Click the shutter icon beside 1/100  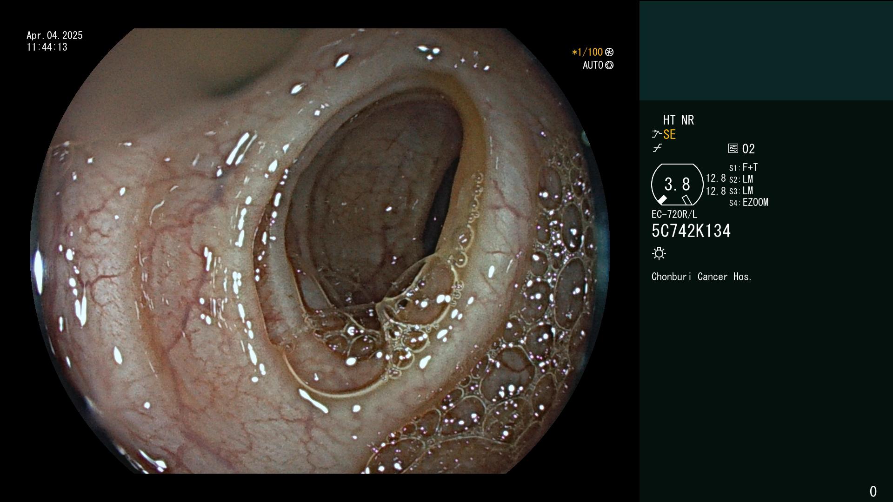[609, 52]
